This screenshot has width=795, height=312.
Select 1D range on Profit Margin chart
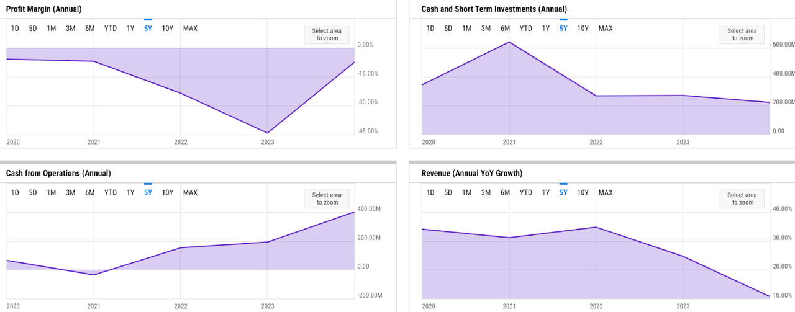tap(15, 28)
